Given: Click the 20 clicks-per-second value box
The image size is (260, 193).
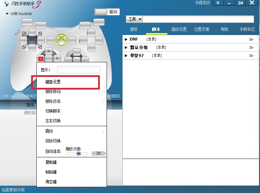Looking at the screenshot, I should (98, 153).
